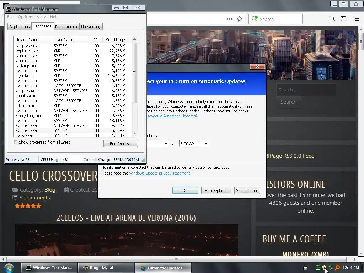
Task: Sort processes by Mem Usage column
Action: pos(115,40)
